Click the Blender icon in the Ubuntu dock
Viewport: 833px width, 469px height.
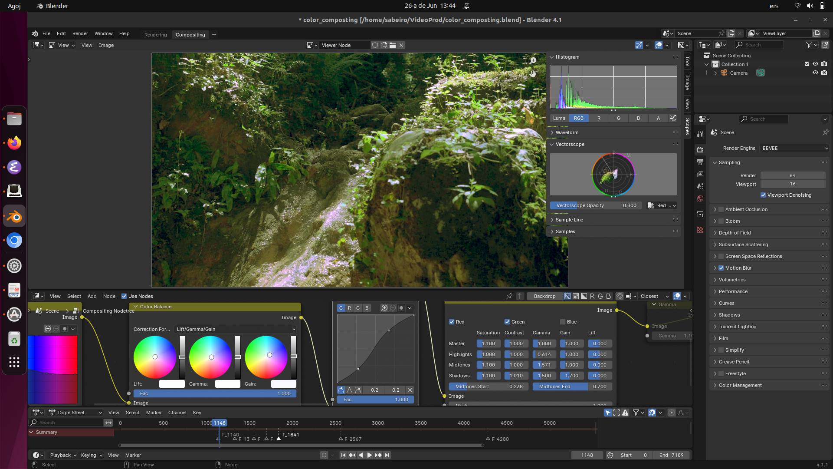tap(14, 216)
